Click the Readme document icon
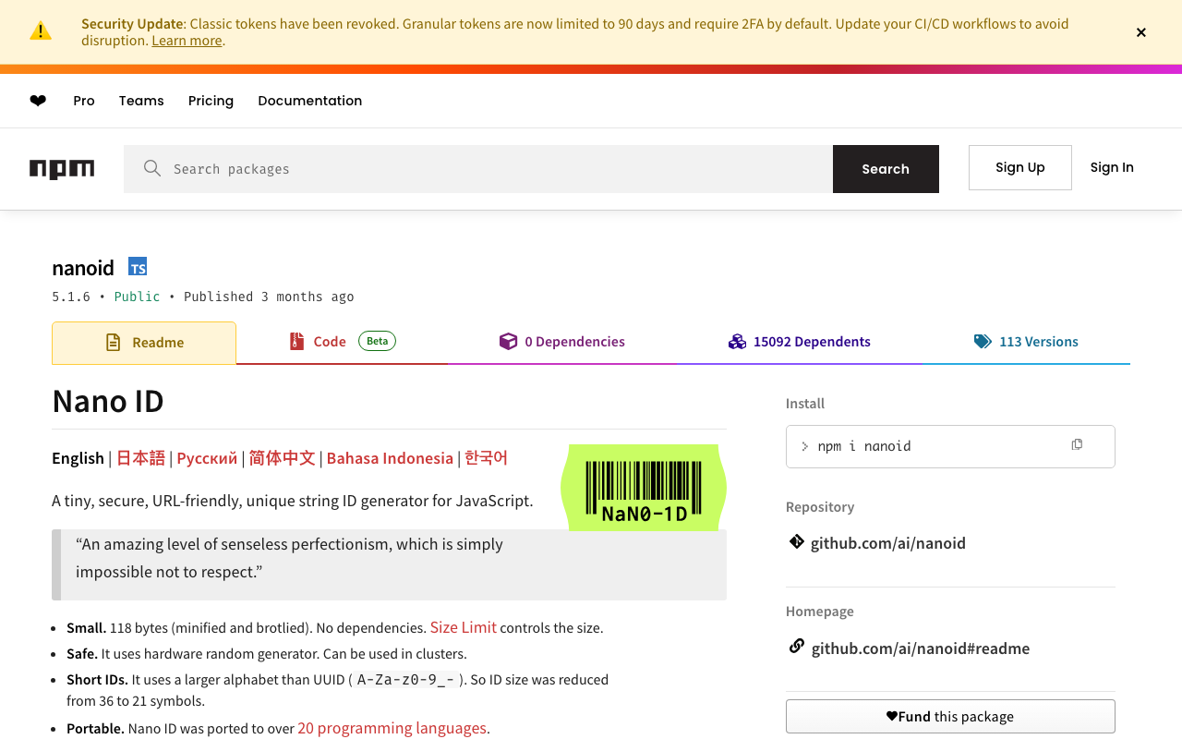Image resolution: width=1182 pixels, height=739 pixels. point(114,343)
